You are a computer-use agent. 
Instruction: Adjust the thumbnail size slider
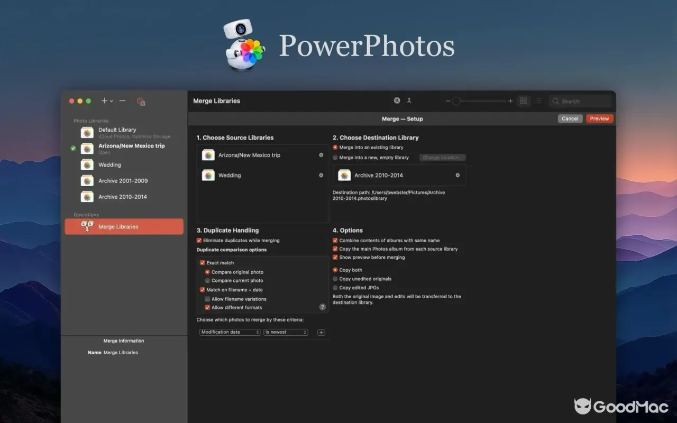tap(480, 101)
